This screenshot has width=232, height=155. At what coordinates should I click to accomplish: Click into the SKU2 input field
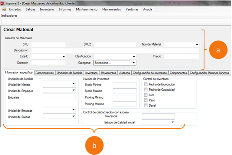115,44
